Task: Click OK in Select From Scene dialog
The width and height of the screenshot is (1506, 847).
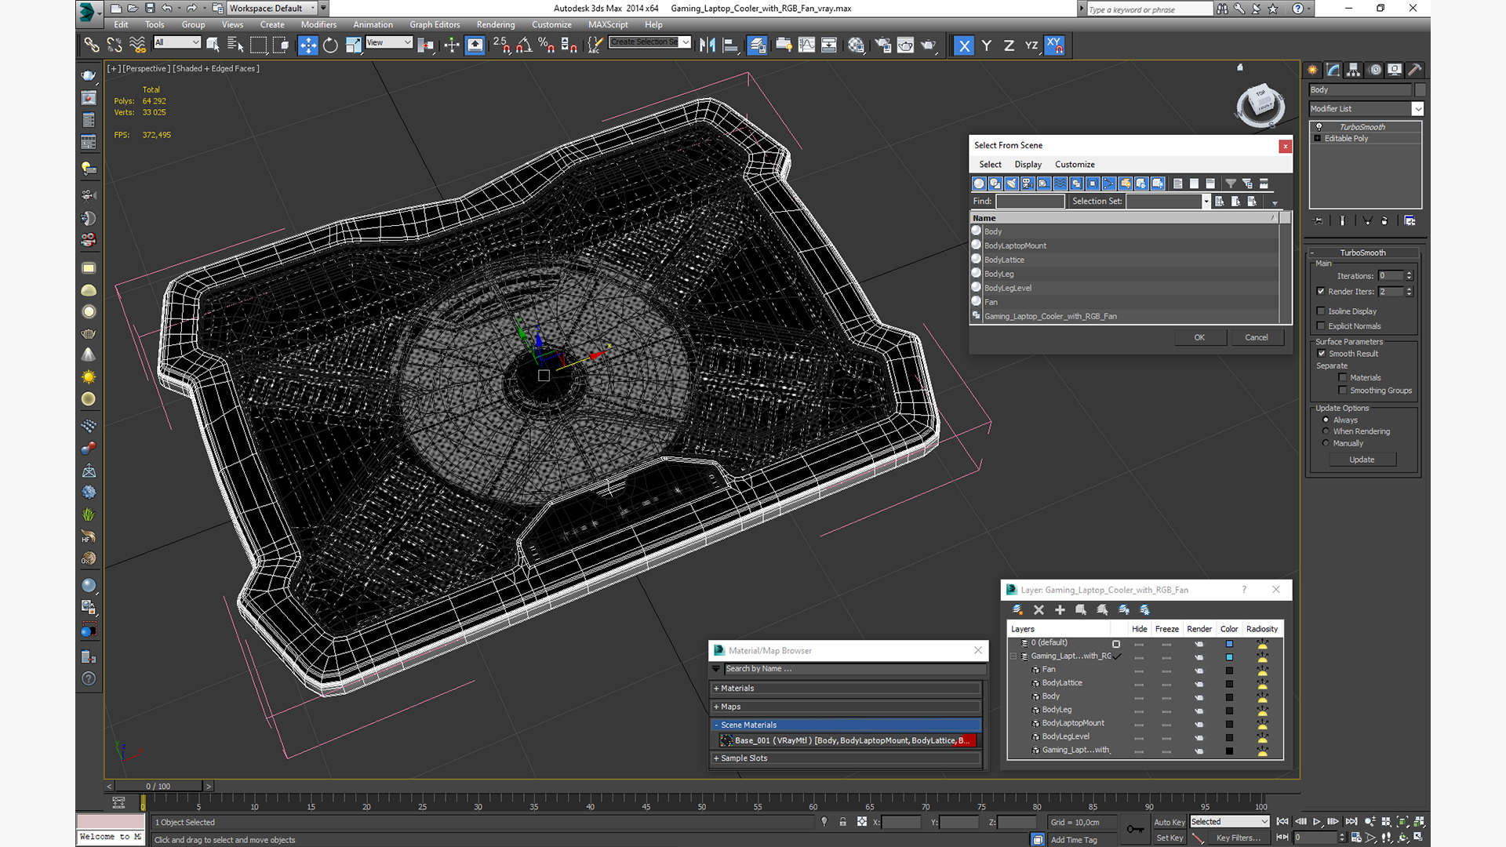Action: 1199,338
